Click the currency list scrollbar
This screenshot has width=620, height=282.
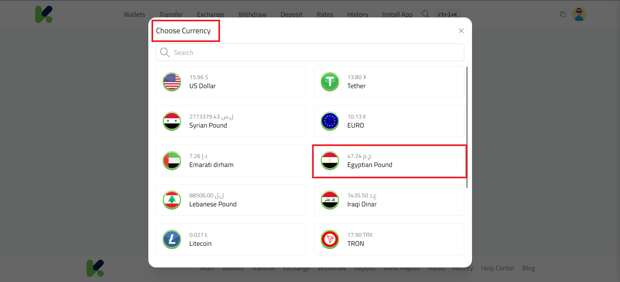[467, 127]
